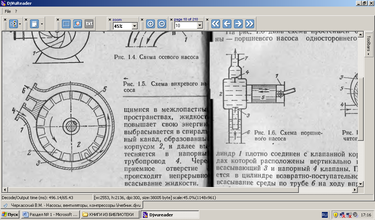Click the disconnected network tray icon

[x=342, y=215]
